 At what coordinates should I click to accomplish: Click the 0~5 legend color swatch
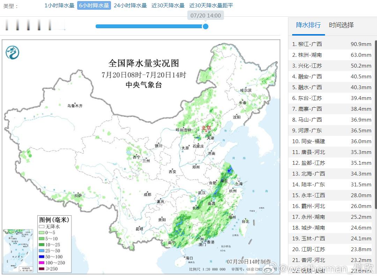tap(41, 233)
